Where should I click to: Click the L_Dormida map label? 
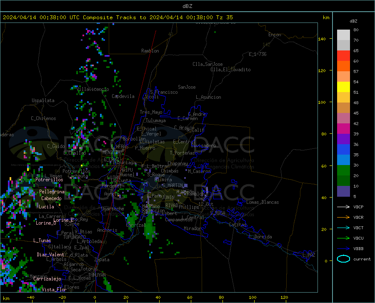(260, 237)
